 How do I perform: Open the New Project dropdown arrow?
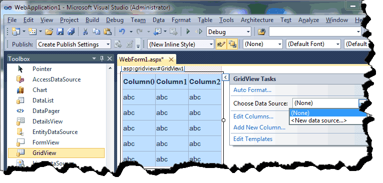pyautogui.click(x=24, y=31)
